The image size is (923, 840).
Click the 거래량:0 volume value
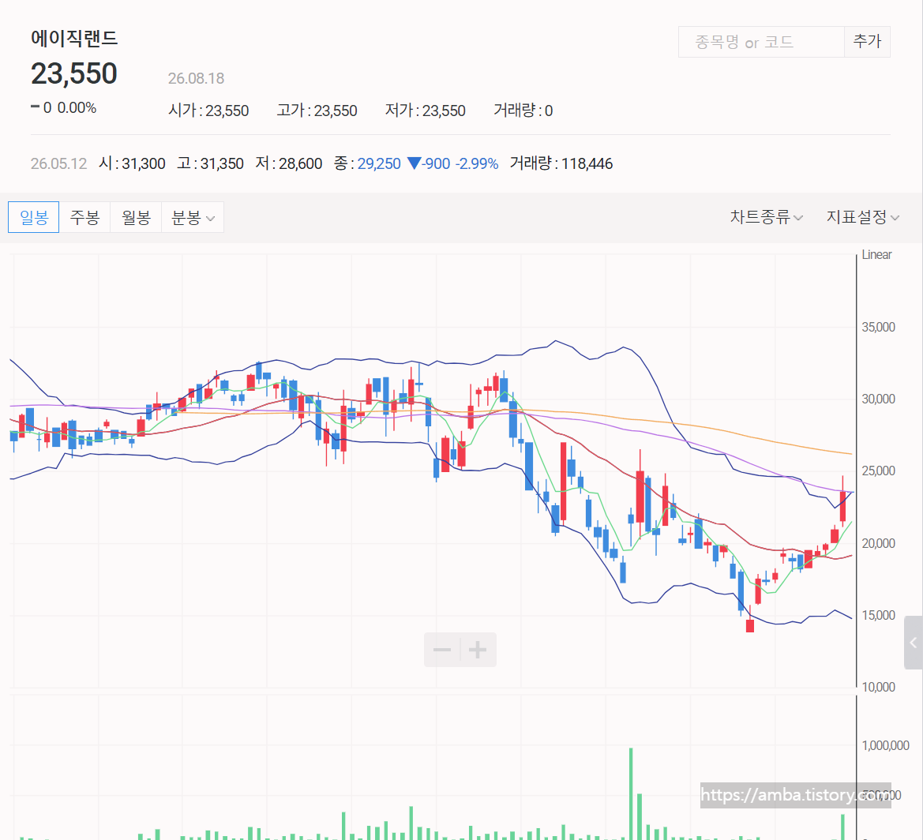tap(523, 111)
